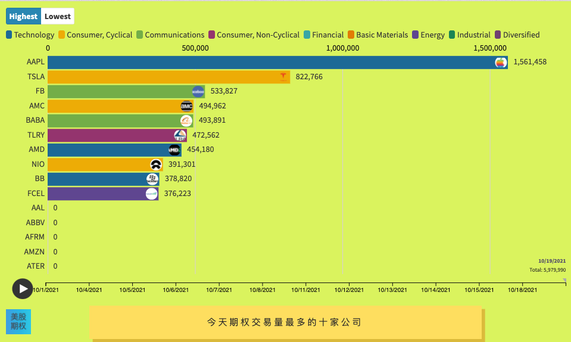Click the 美股期权 blue logo tile
571x342 pixels.
(x=18, y=322)
